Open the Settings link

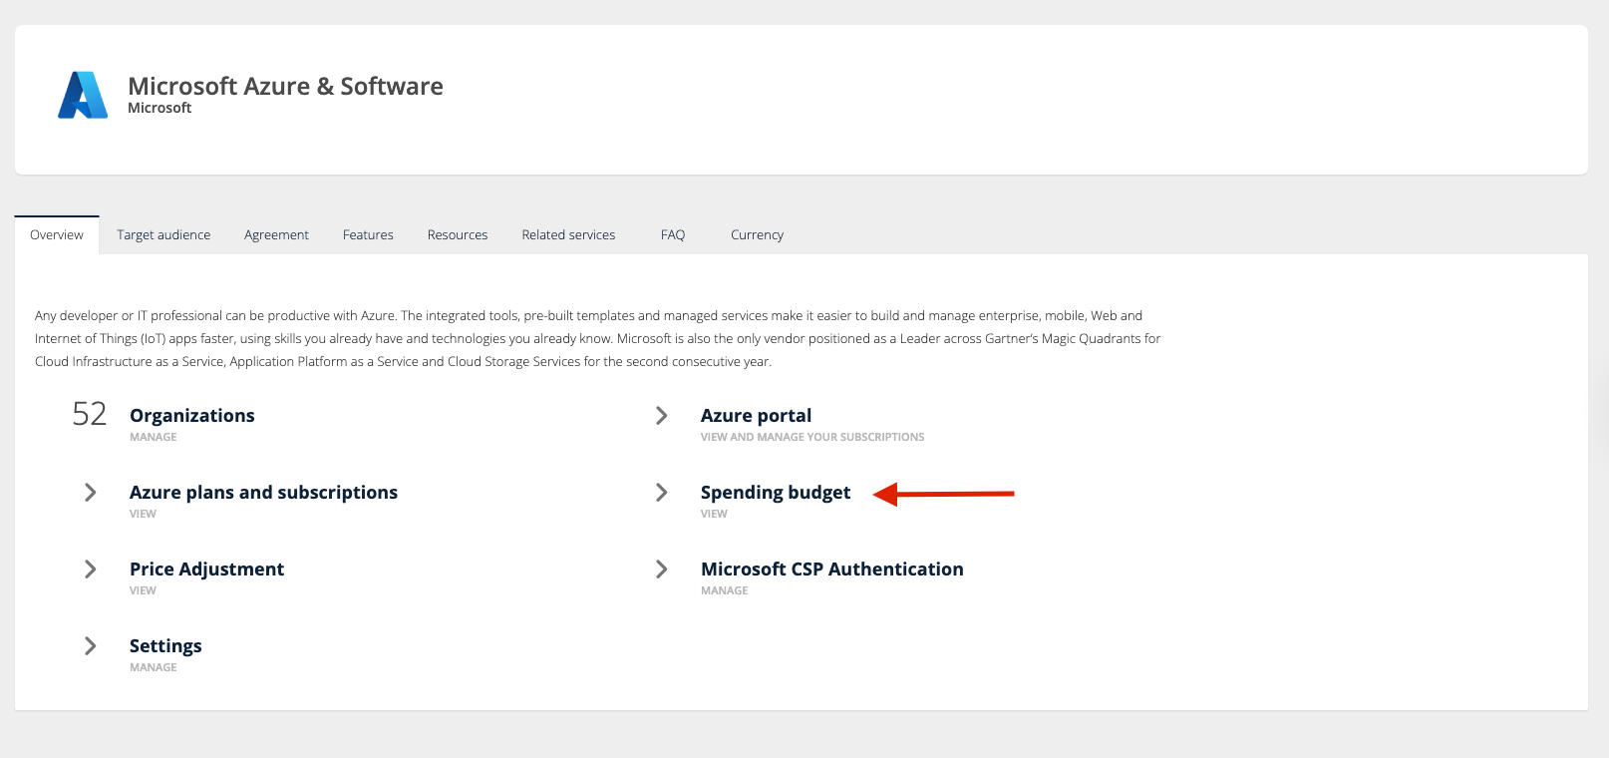tap(165, 646)
